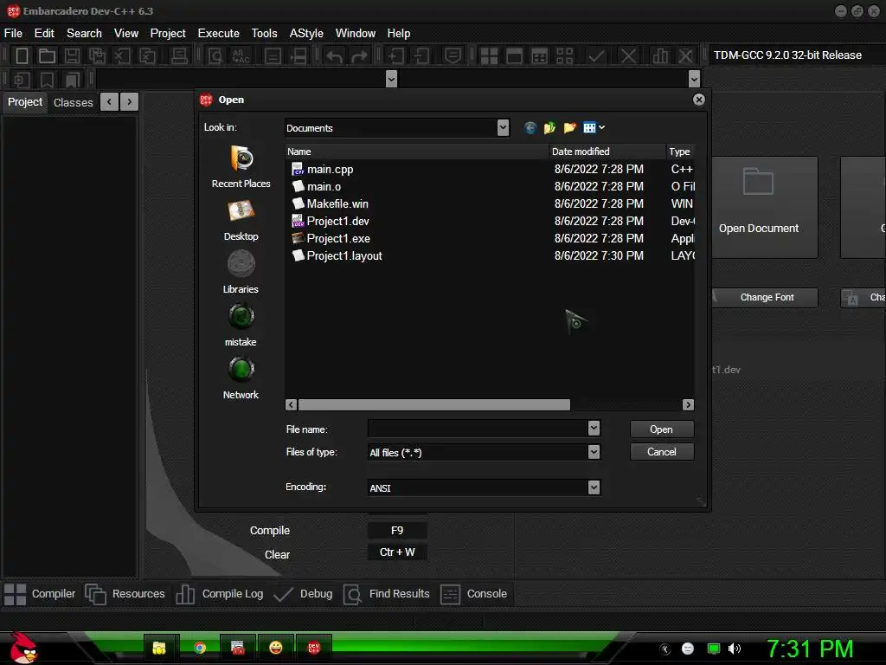Expand the left class browser toolbar dropdown

pos(391,79)
